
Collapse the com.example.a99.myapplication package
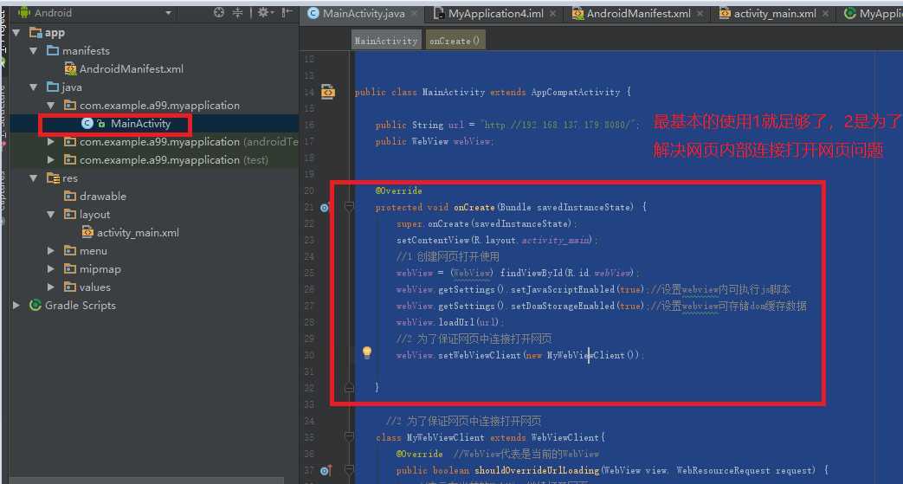(51, 106)
